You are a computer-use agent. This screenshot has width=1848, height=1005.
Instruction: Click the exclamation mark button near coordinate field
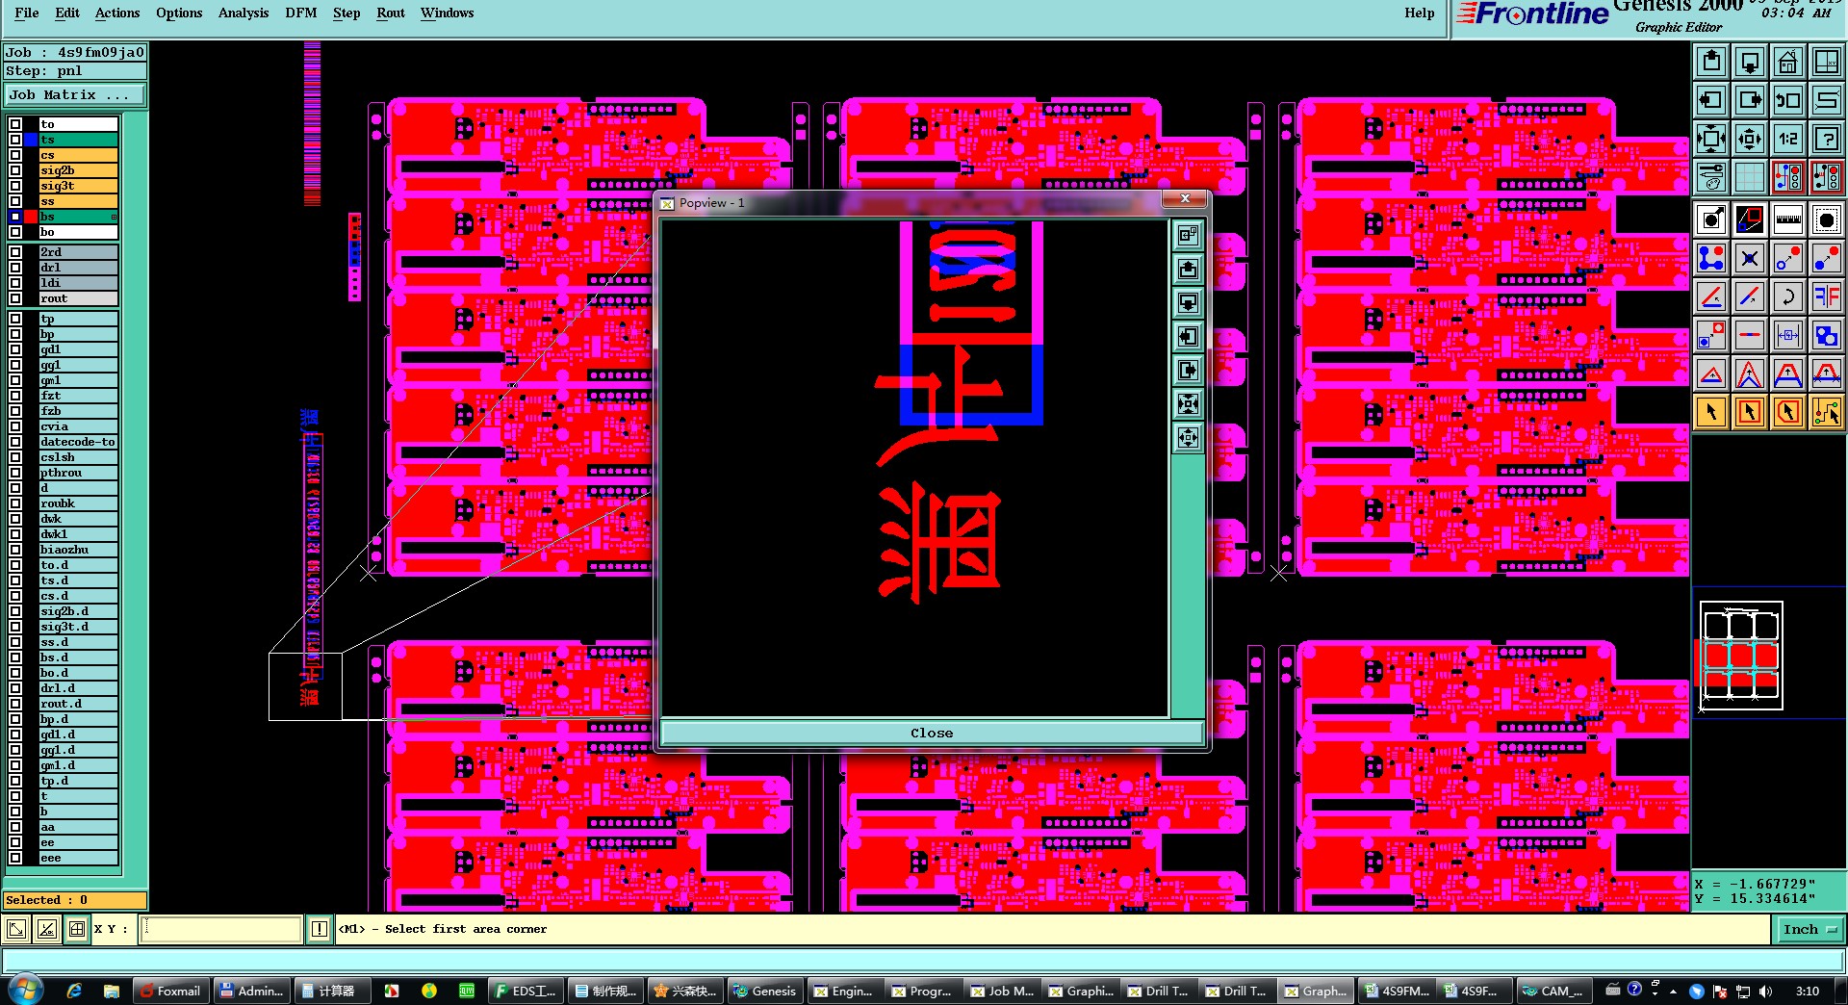click(320, 929)
